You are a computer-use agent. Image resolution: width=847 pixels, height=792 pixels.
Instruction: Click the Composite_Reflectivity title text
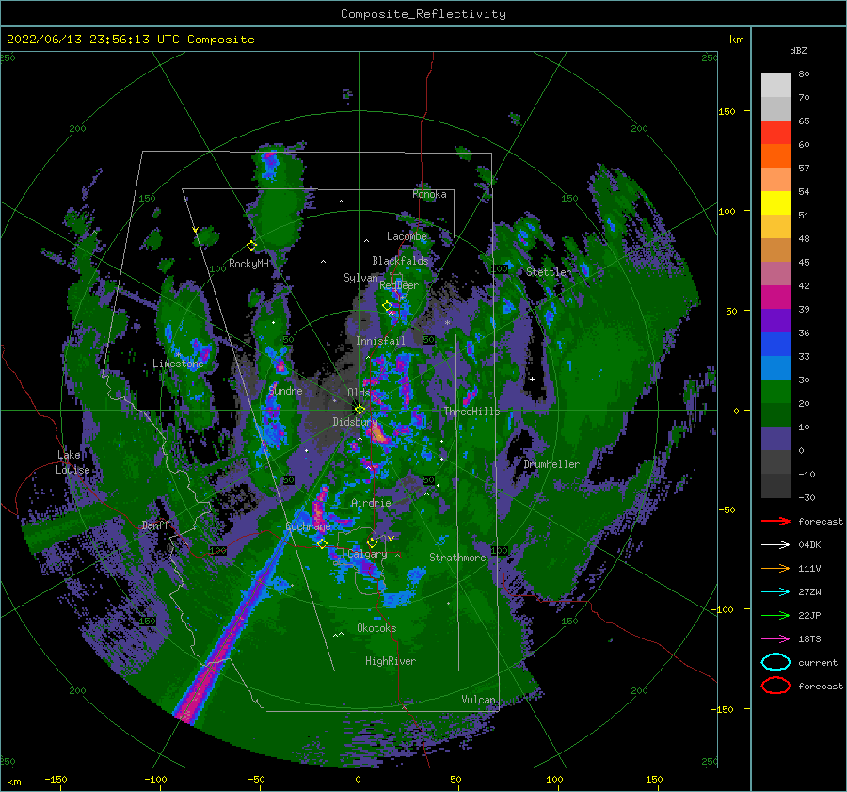coord(423,14)
